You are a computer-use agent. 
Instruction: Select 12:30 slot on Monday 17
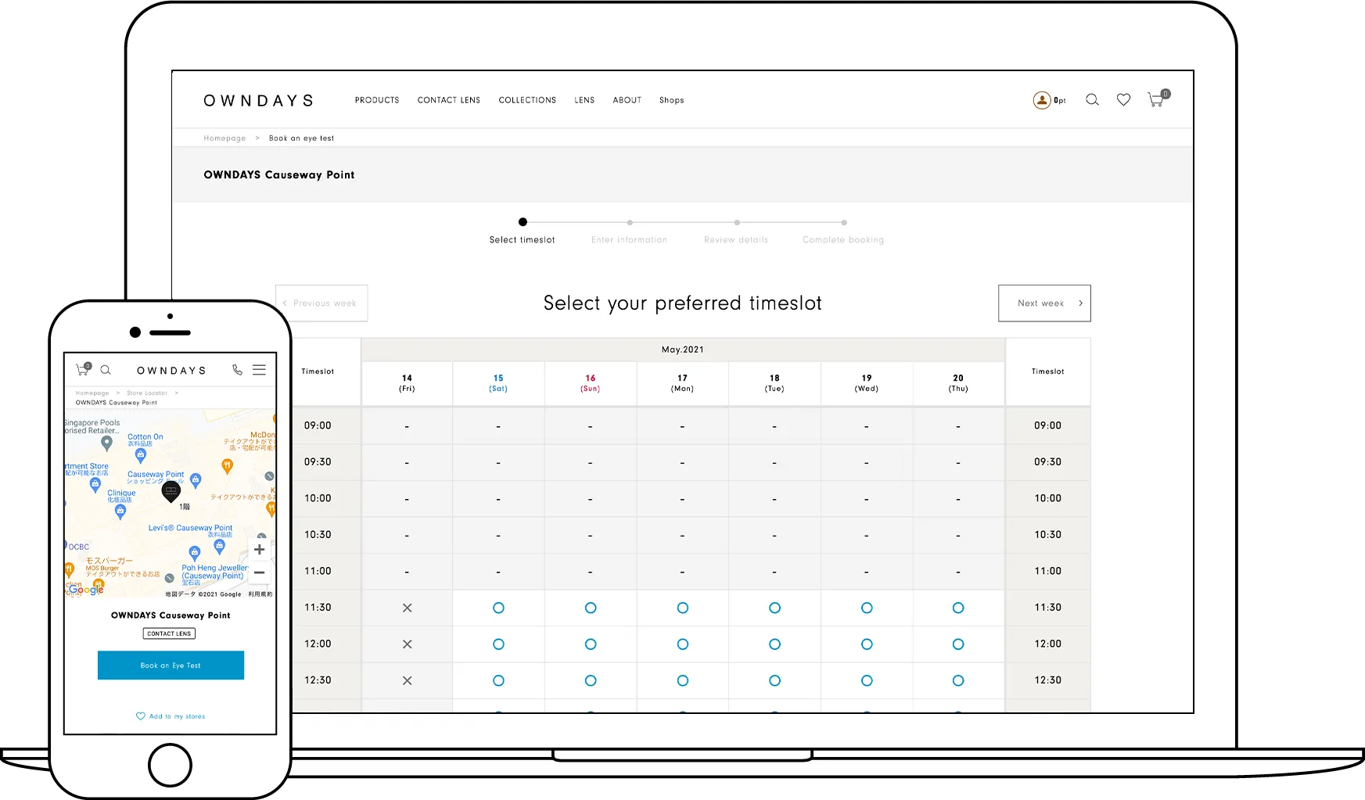click(683, 680)
